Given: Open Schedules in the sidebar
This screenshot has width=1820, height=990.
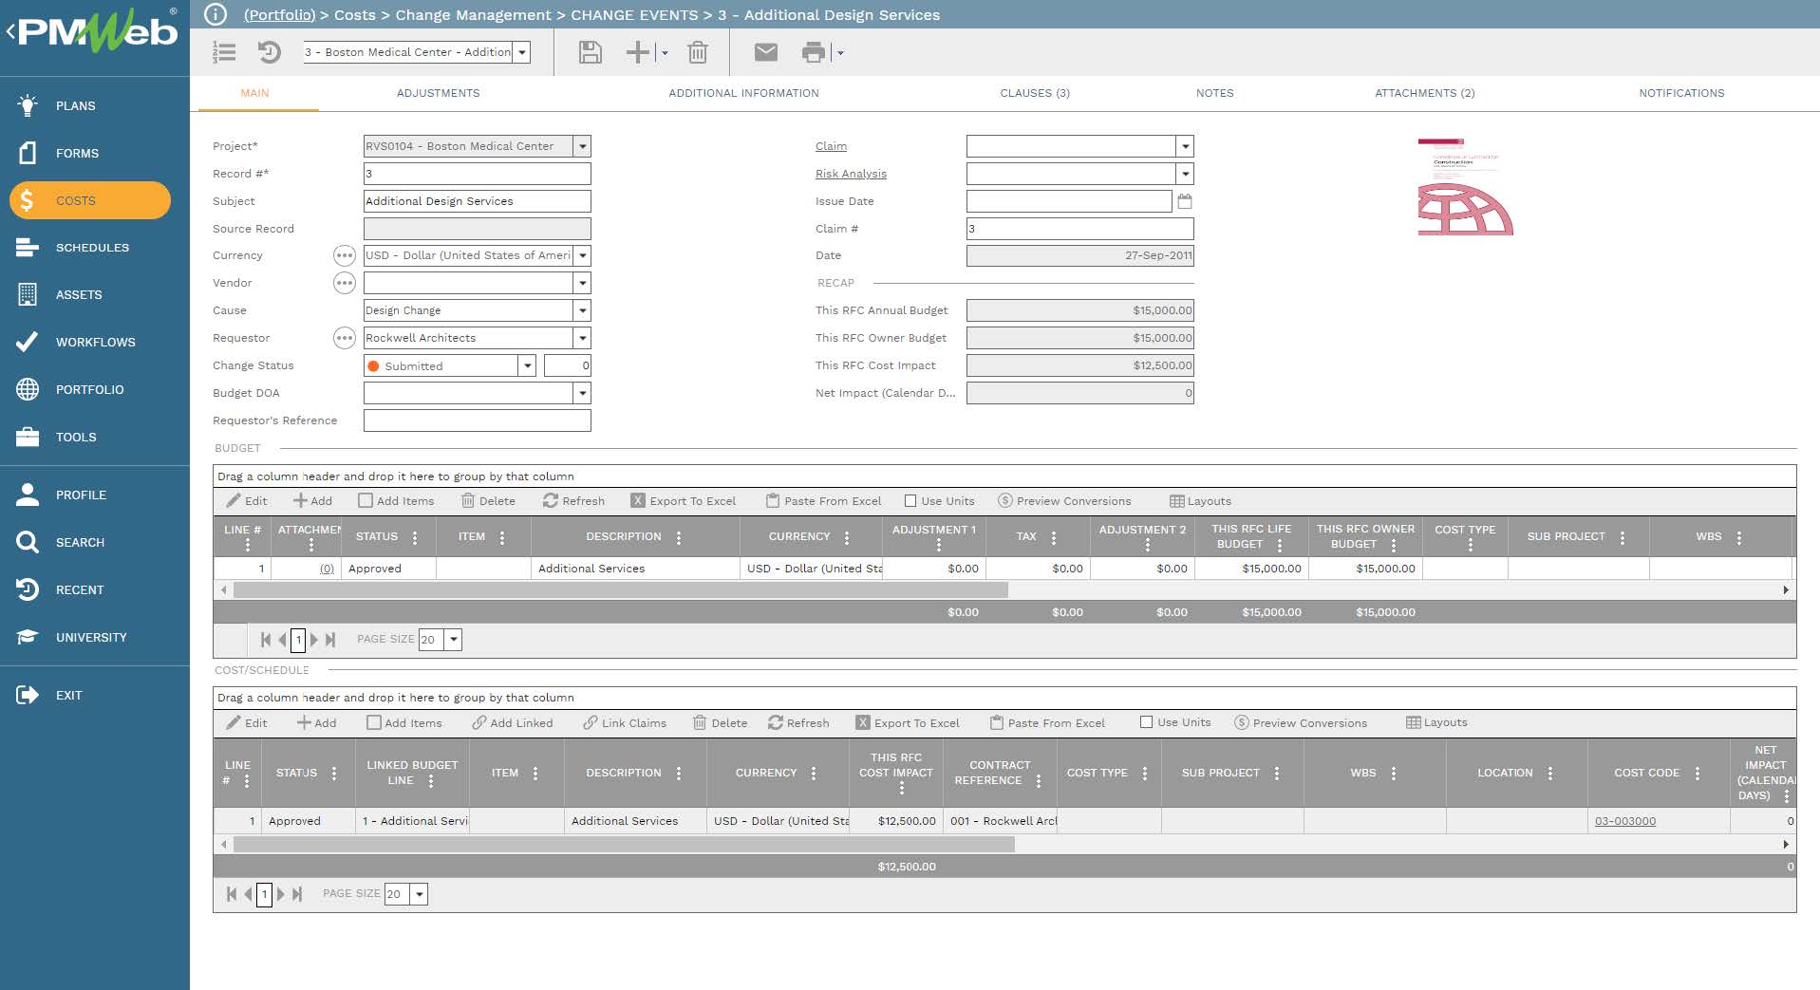Looking at the screenshot, I should pyautogui.click(x=90, y=248).
